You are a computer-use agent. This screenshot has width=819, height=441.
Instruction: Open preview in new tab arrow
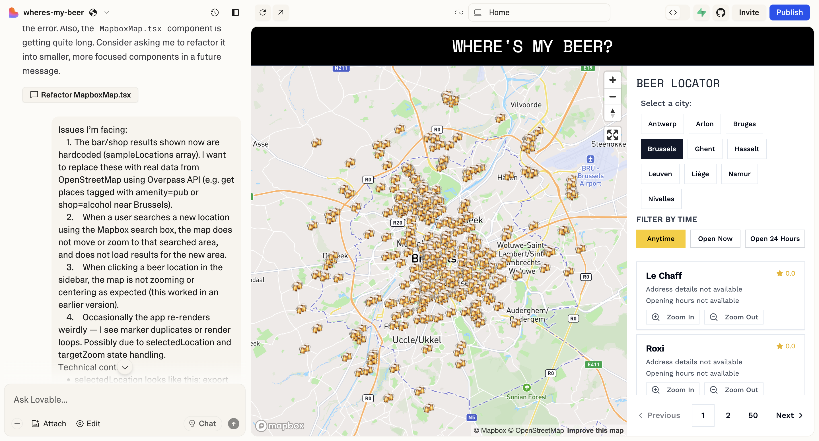coord(280,13)
